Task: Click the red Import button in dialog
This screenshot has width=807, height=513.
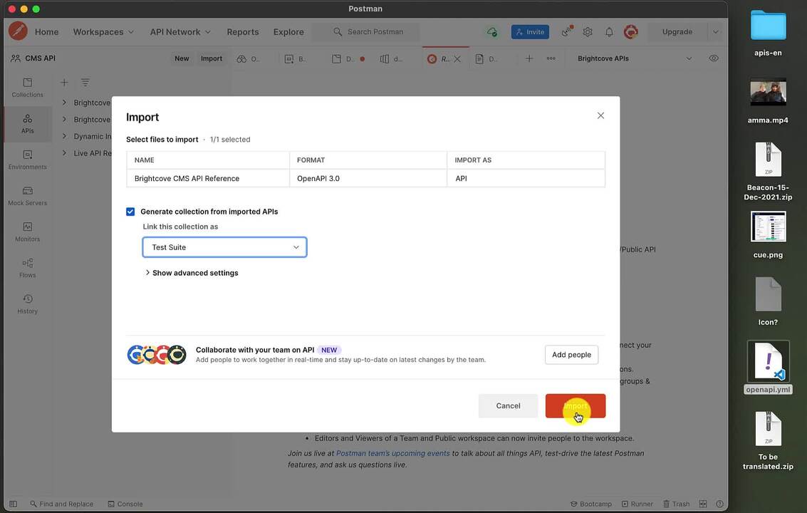Action: tap(576, 406)
